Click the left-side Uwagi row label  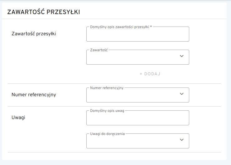18,117
